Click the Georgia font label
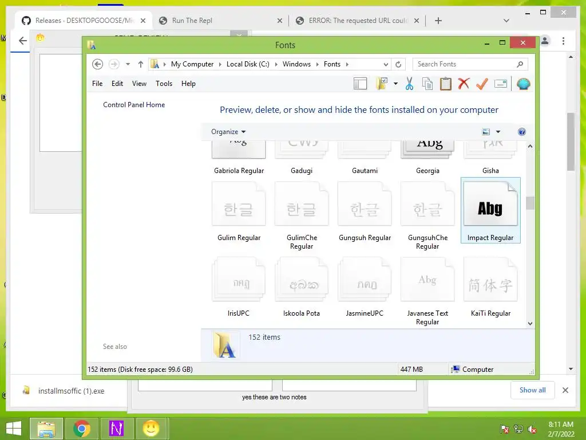Screen dimensions: 586x440 point(427,171)
